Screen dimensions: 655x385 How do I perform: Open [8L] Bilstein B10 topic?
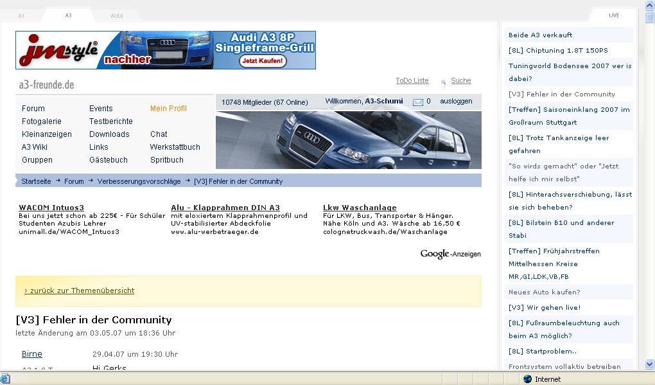561,229
